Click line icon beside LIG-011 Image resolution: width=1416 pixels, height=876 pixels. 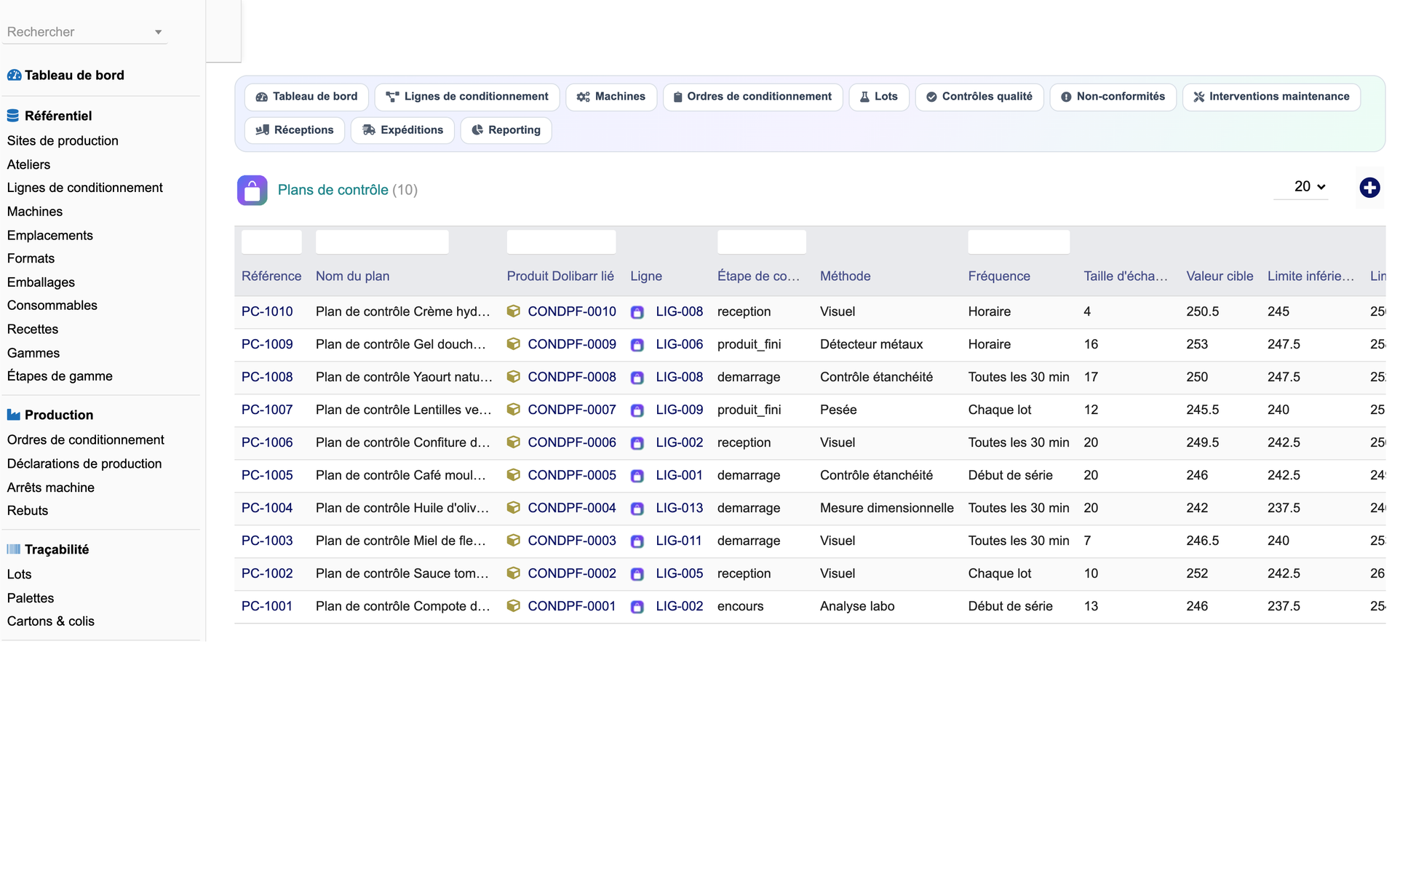coord(637,541)
